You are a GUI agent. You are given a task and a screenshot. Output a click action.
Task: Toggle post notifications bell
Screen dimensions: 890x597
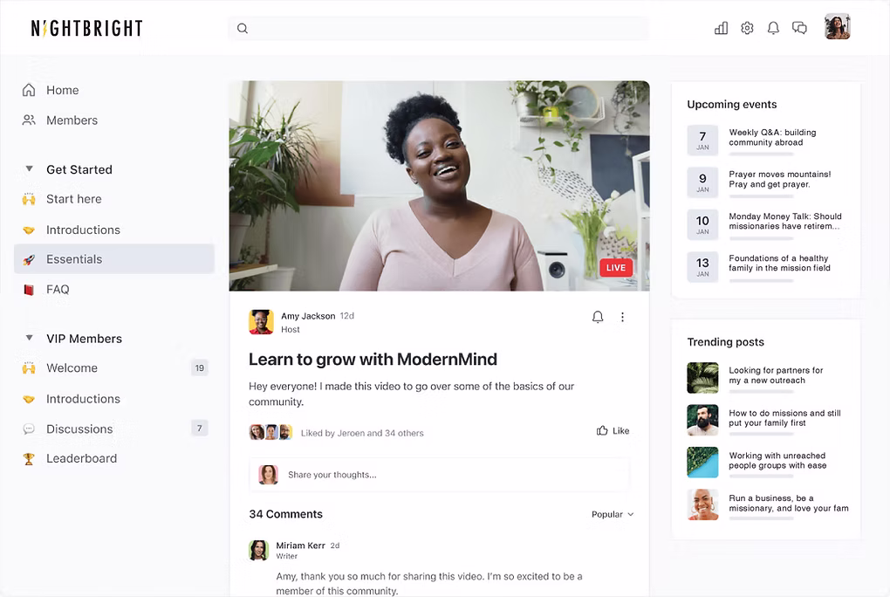point(598,317)
